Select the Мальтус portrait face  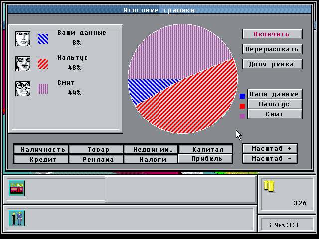(x=23, y=64)
